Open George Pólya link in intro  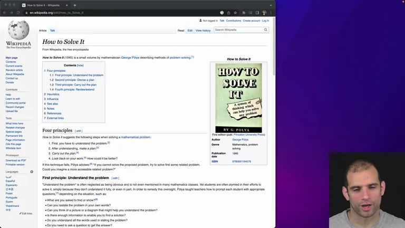click(x=130, y=58)
